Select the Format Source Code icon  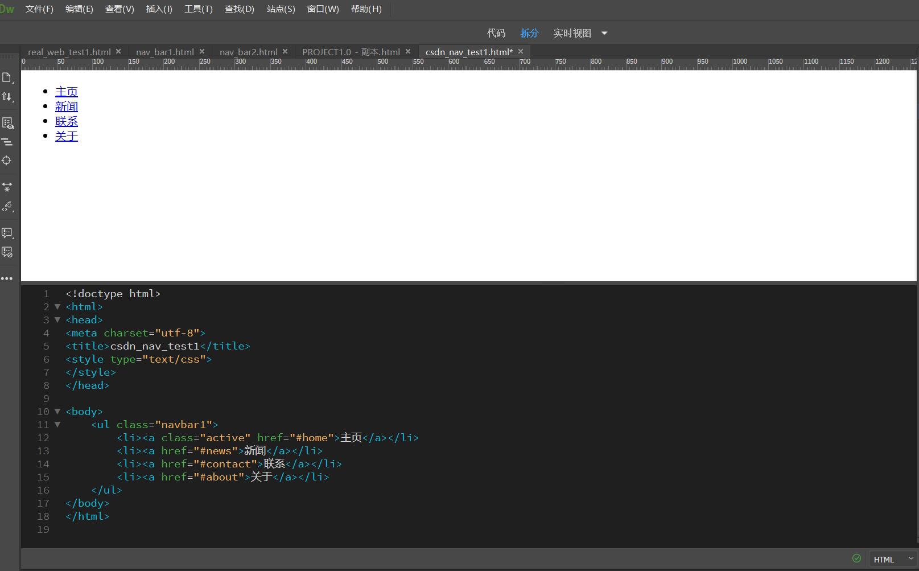click(x=7, y=142)
